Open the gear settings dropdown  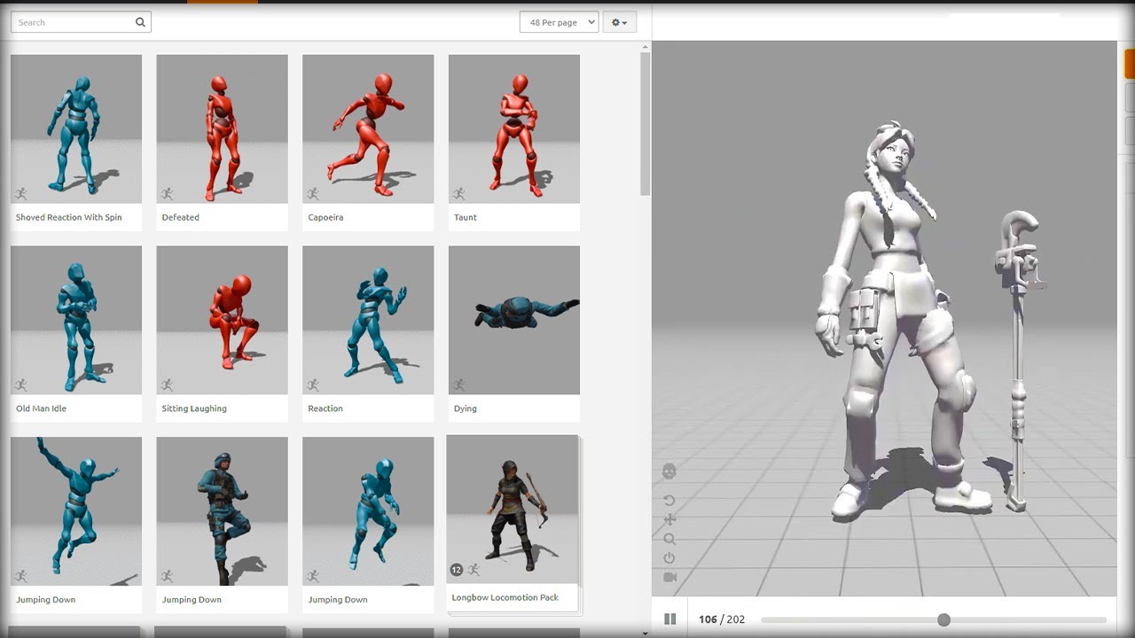click(619, 22)
